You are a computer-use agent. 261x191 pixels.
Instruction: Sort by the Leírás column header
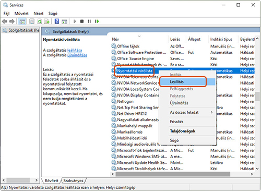pyautogui.click(x=177, y=39)
